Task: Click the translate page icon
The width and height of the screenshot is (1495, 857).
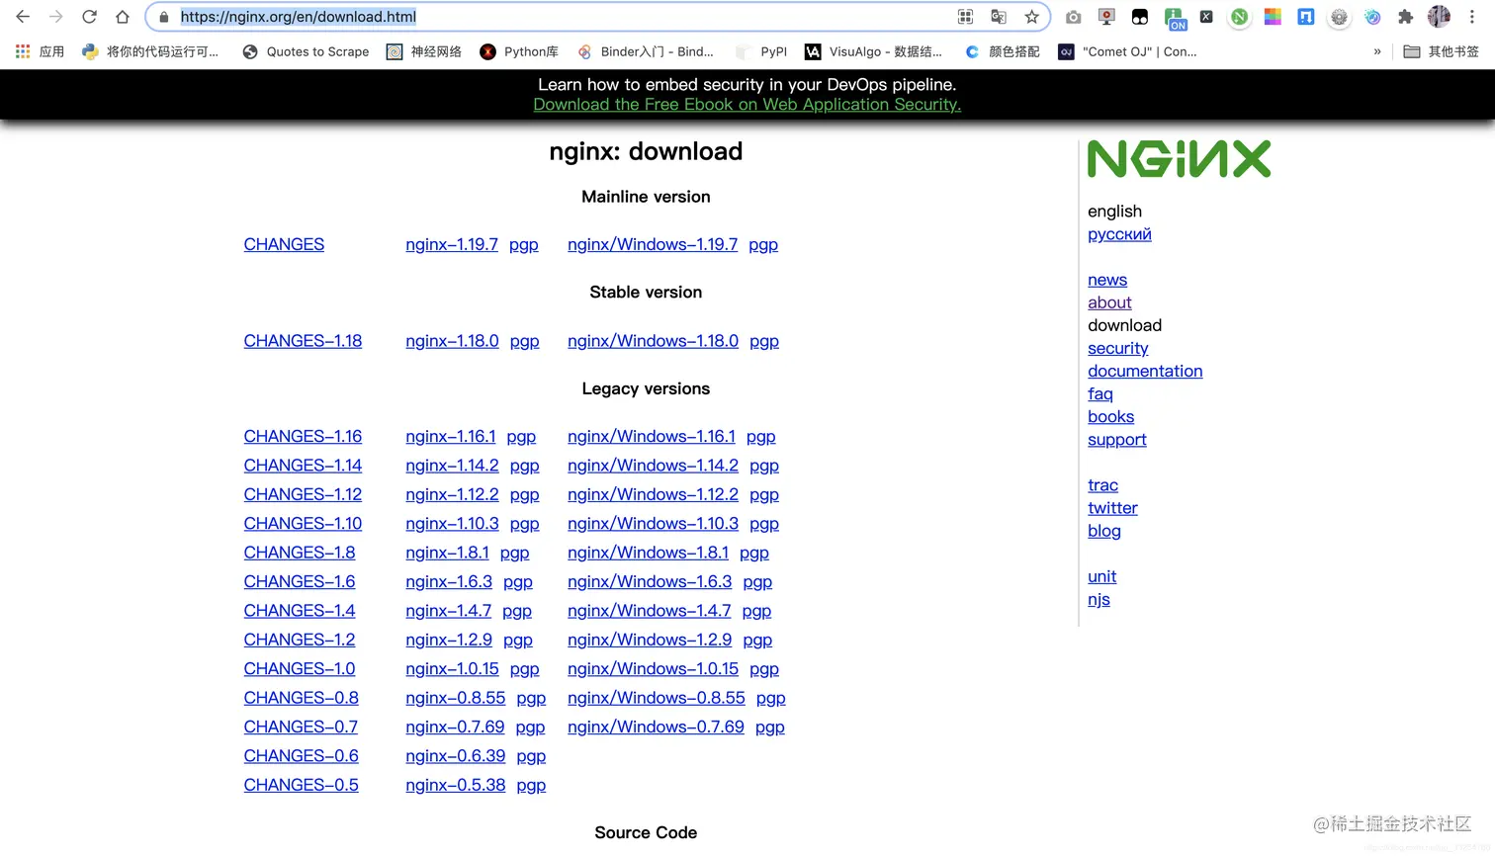Action: tap(999, 17)
